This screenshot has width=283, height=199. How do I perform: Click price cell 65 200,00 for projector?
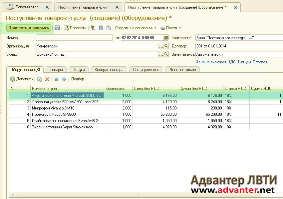pos(155,114)
